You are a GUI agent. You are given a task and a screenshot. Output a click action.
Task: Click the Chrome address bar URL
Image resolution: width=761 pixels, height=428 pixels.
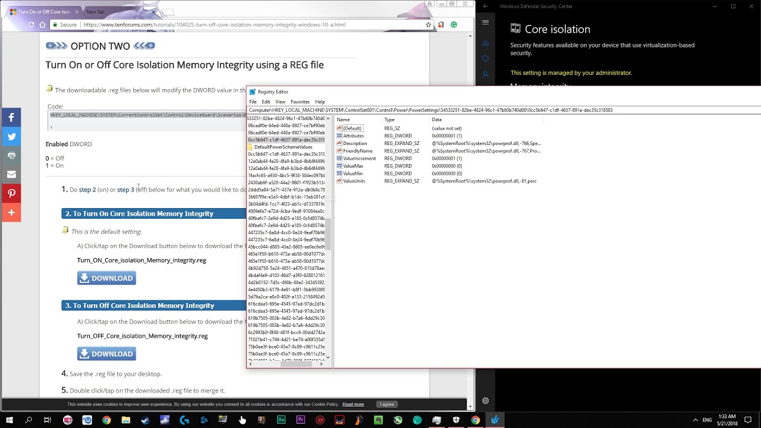tap(215, 25)
